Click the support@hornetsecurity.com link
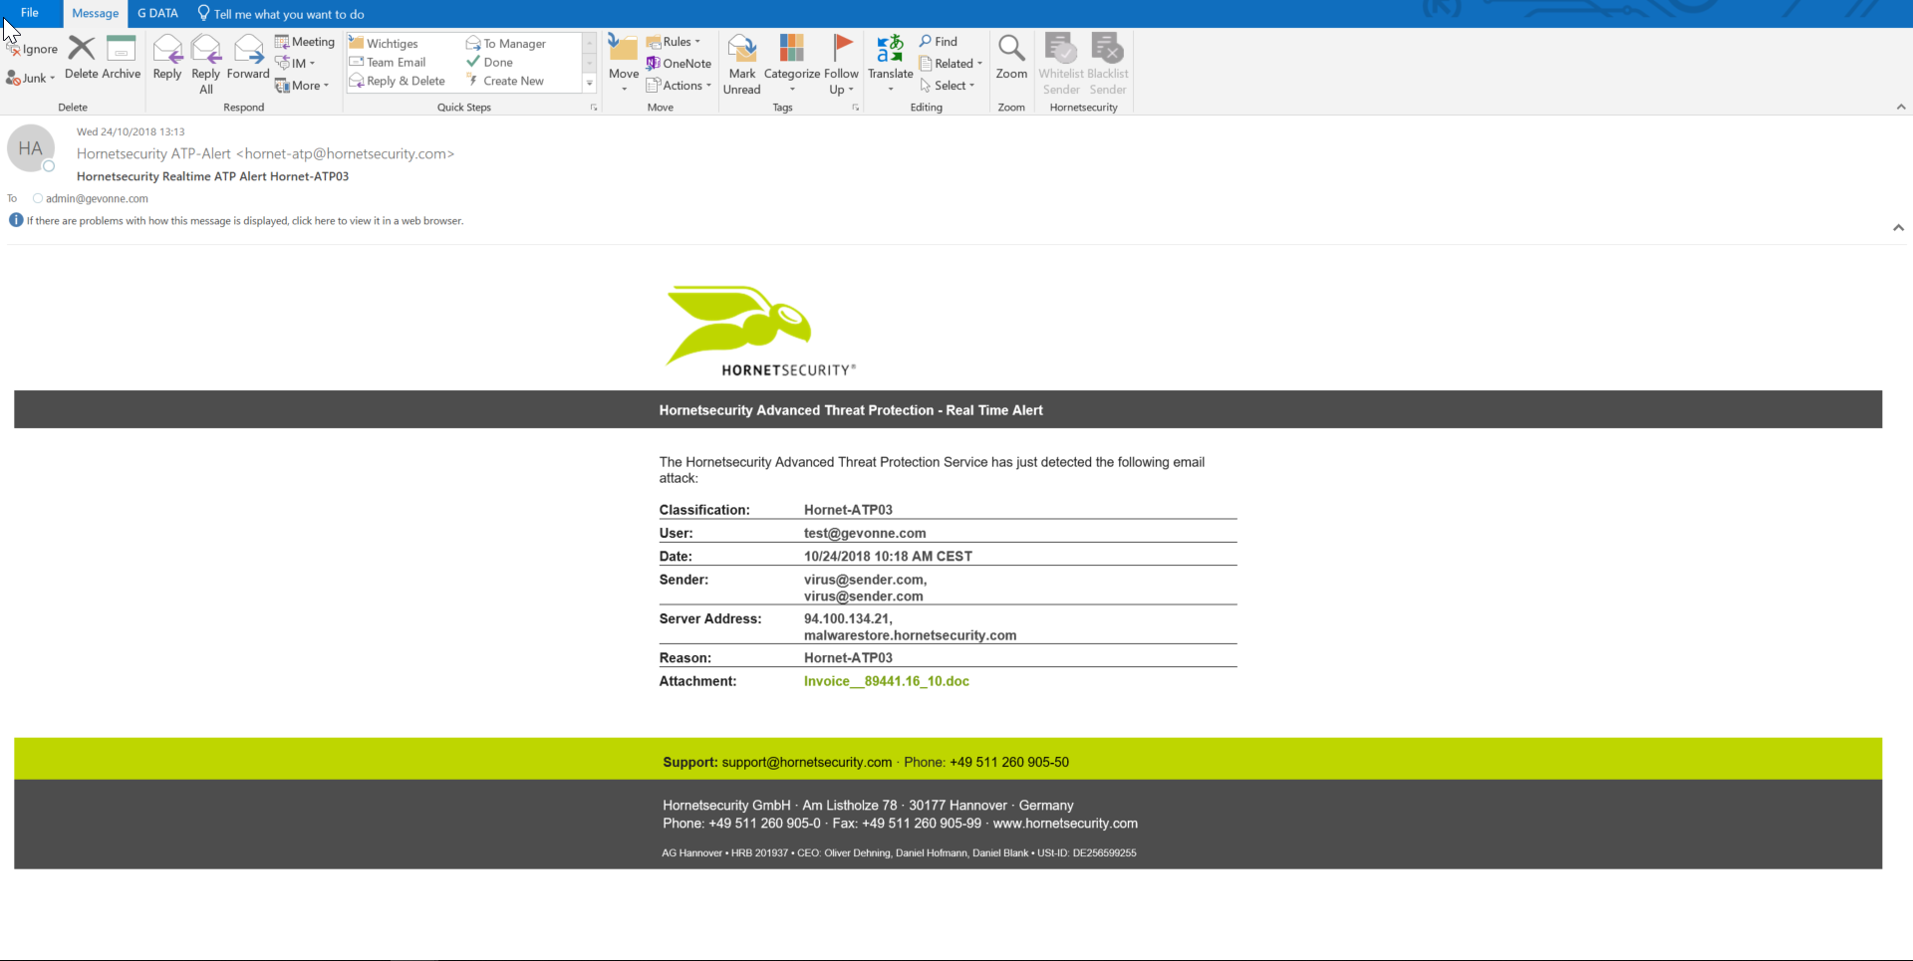1913x961 pixels. 807,762
